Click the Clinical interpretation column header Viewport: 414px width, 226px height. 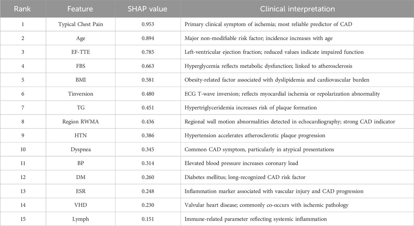[x=297, y=9]
